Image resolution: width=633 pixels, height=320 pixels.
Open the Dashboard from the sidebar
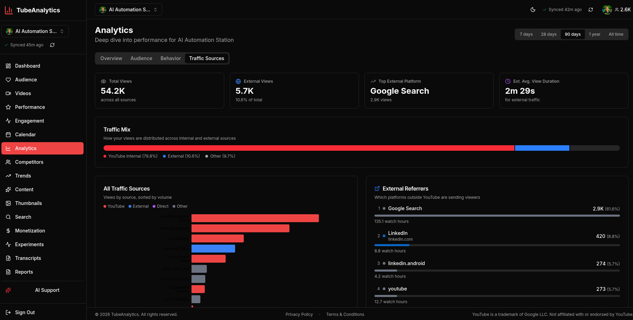click(28, 66)
